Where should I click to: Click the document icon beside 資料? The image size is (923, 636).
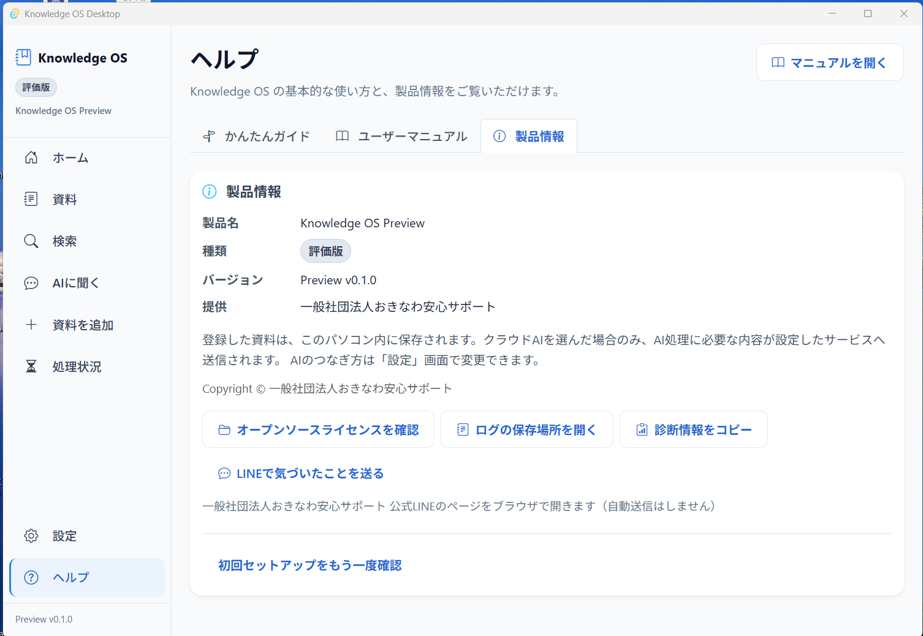pos(31,199)
